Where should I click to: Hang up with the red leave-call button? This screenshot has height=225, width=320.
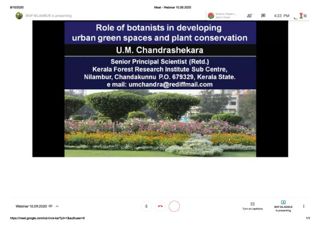coord(160,206)
